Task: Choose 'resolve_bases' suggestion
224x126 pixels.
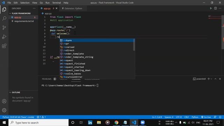Action: point(97,73)
